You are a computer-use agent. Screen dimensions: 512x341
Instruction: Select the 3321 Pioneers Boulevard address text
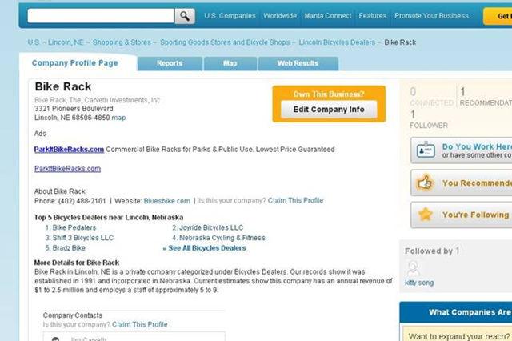point(74,108)
